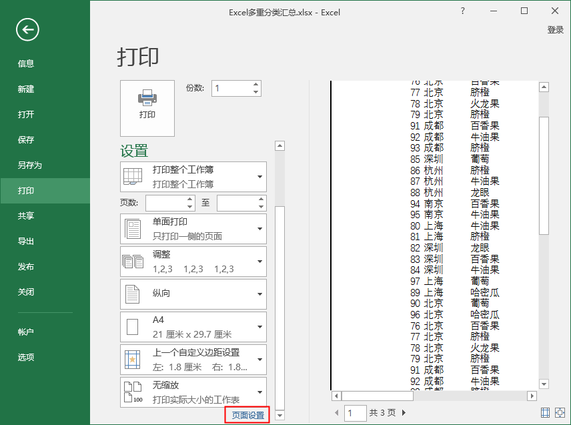Click the zoom to page icon
Viewport: 571px width, 425px height.
click(x=560, y=412)
